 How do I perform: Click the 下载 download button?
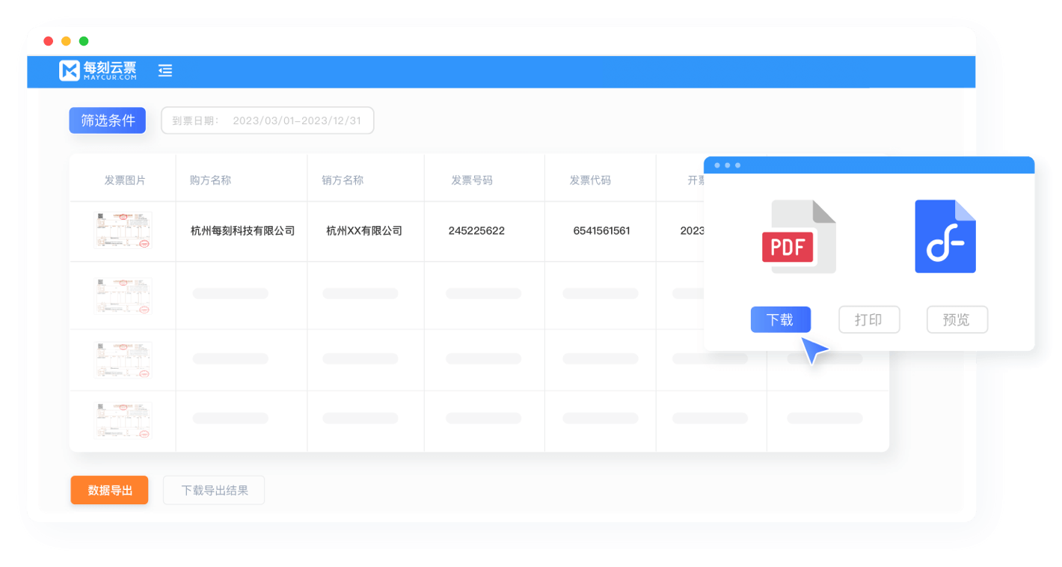780,319
